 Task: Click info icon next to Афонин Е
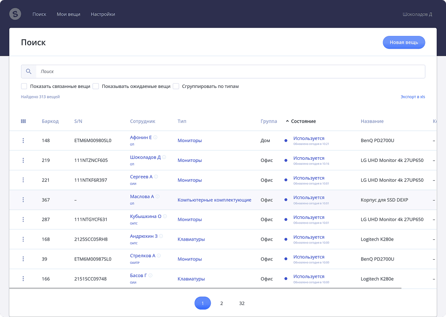[155, 137]
